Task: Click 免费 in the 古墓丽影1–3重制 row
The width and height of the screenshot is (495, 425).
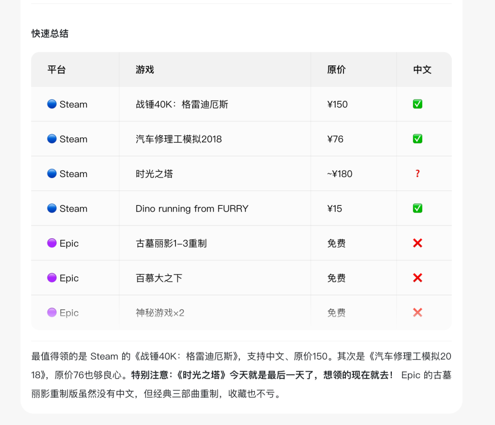Action: 336,243
